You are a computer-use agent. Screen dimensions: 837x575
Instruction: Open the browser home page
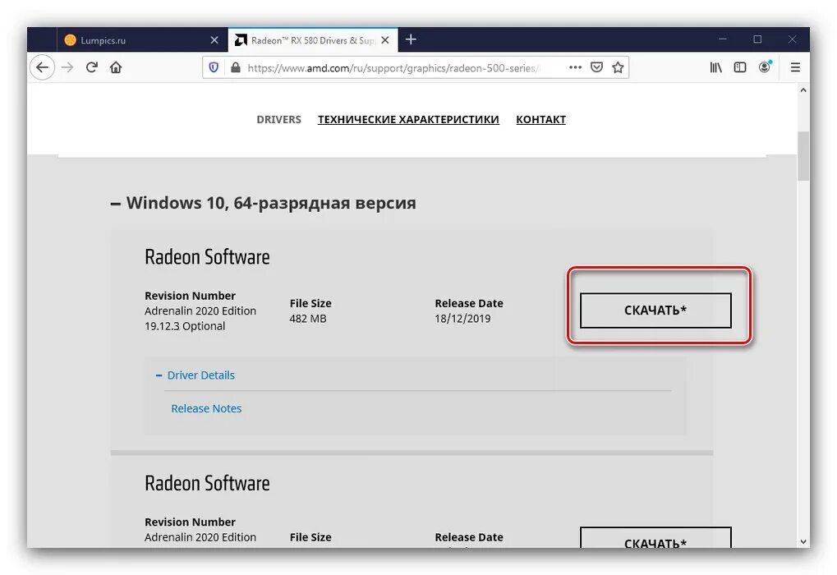116,67
